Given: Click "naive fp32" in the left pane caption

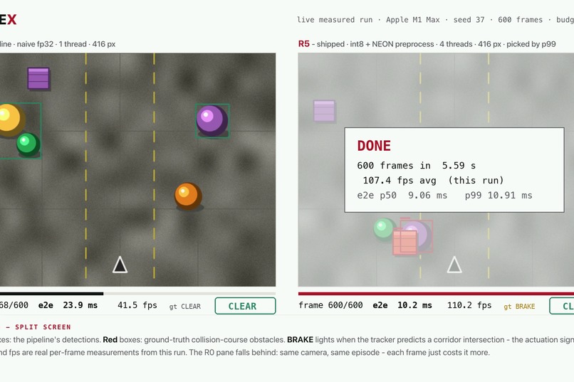Looking at the screenshot, I should tap(35, 44).
